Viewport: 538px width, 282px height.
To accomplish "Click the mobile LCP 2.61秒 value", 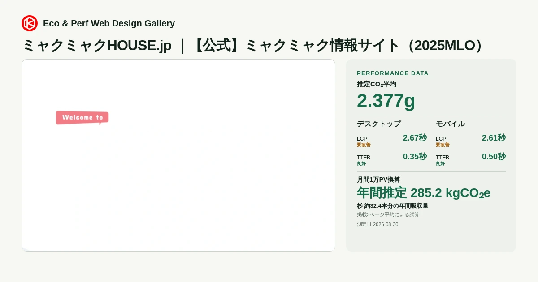I will (494, 138).
